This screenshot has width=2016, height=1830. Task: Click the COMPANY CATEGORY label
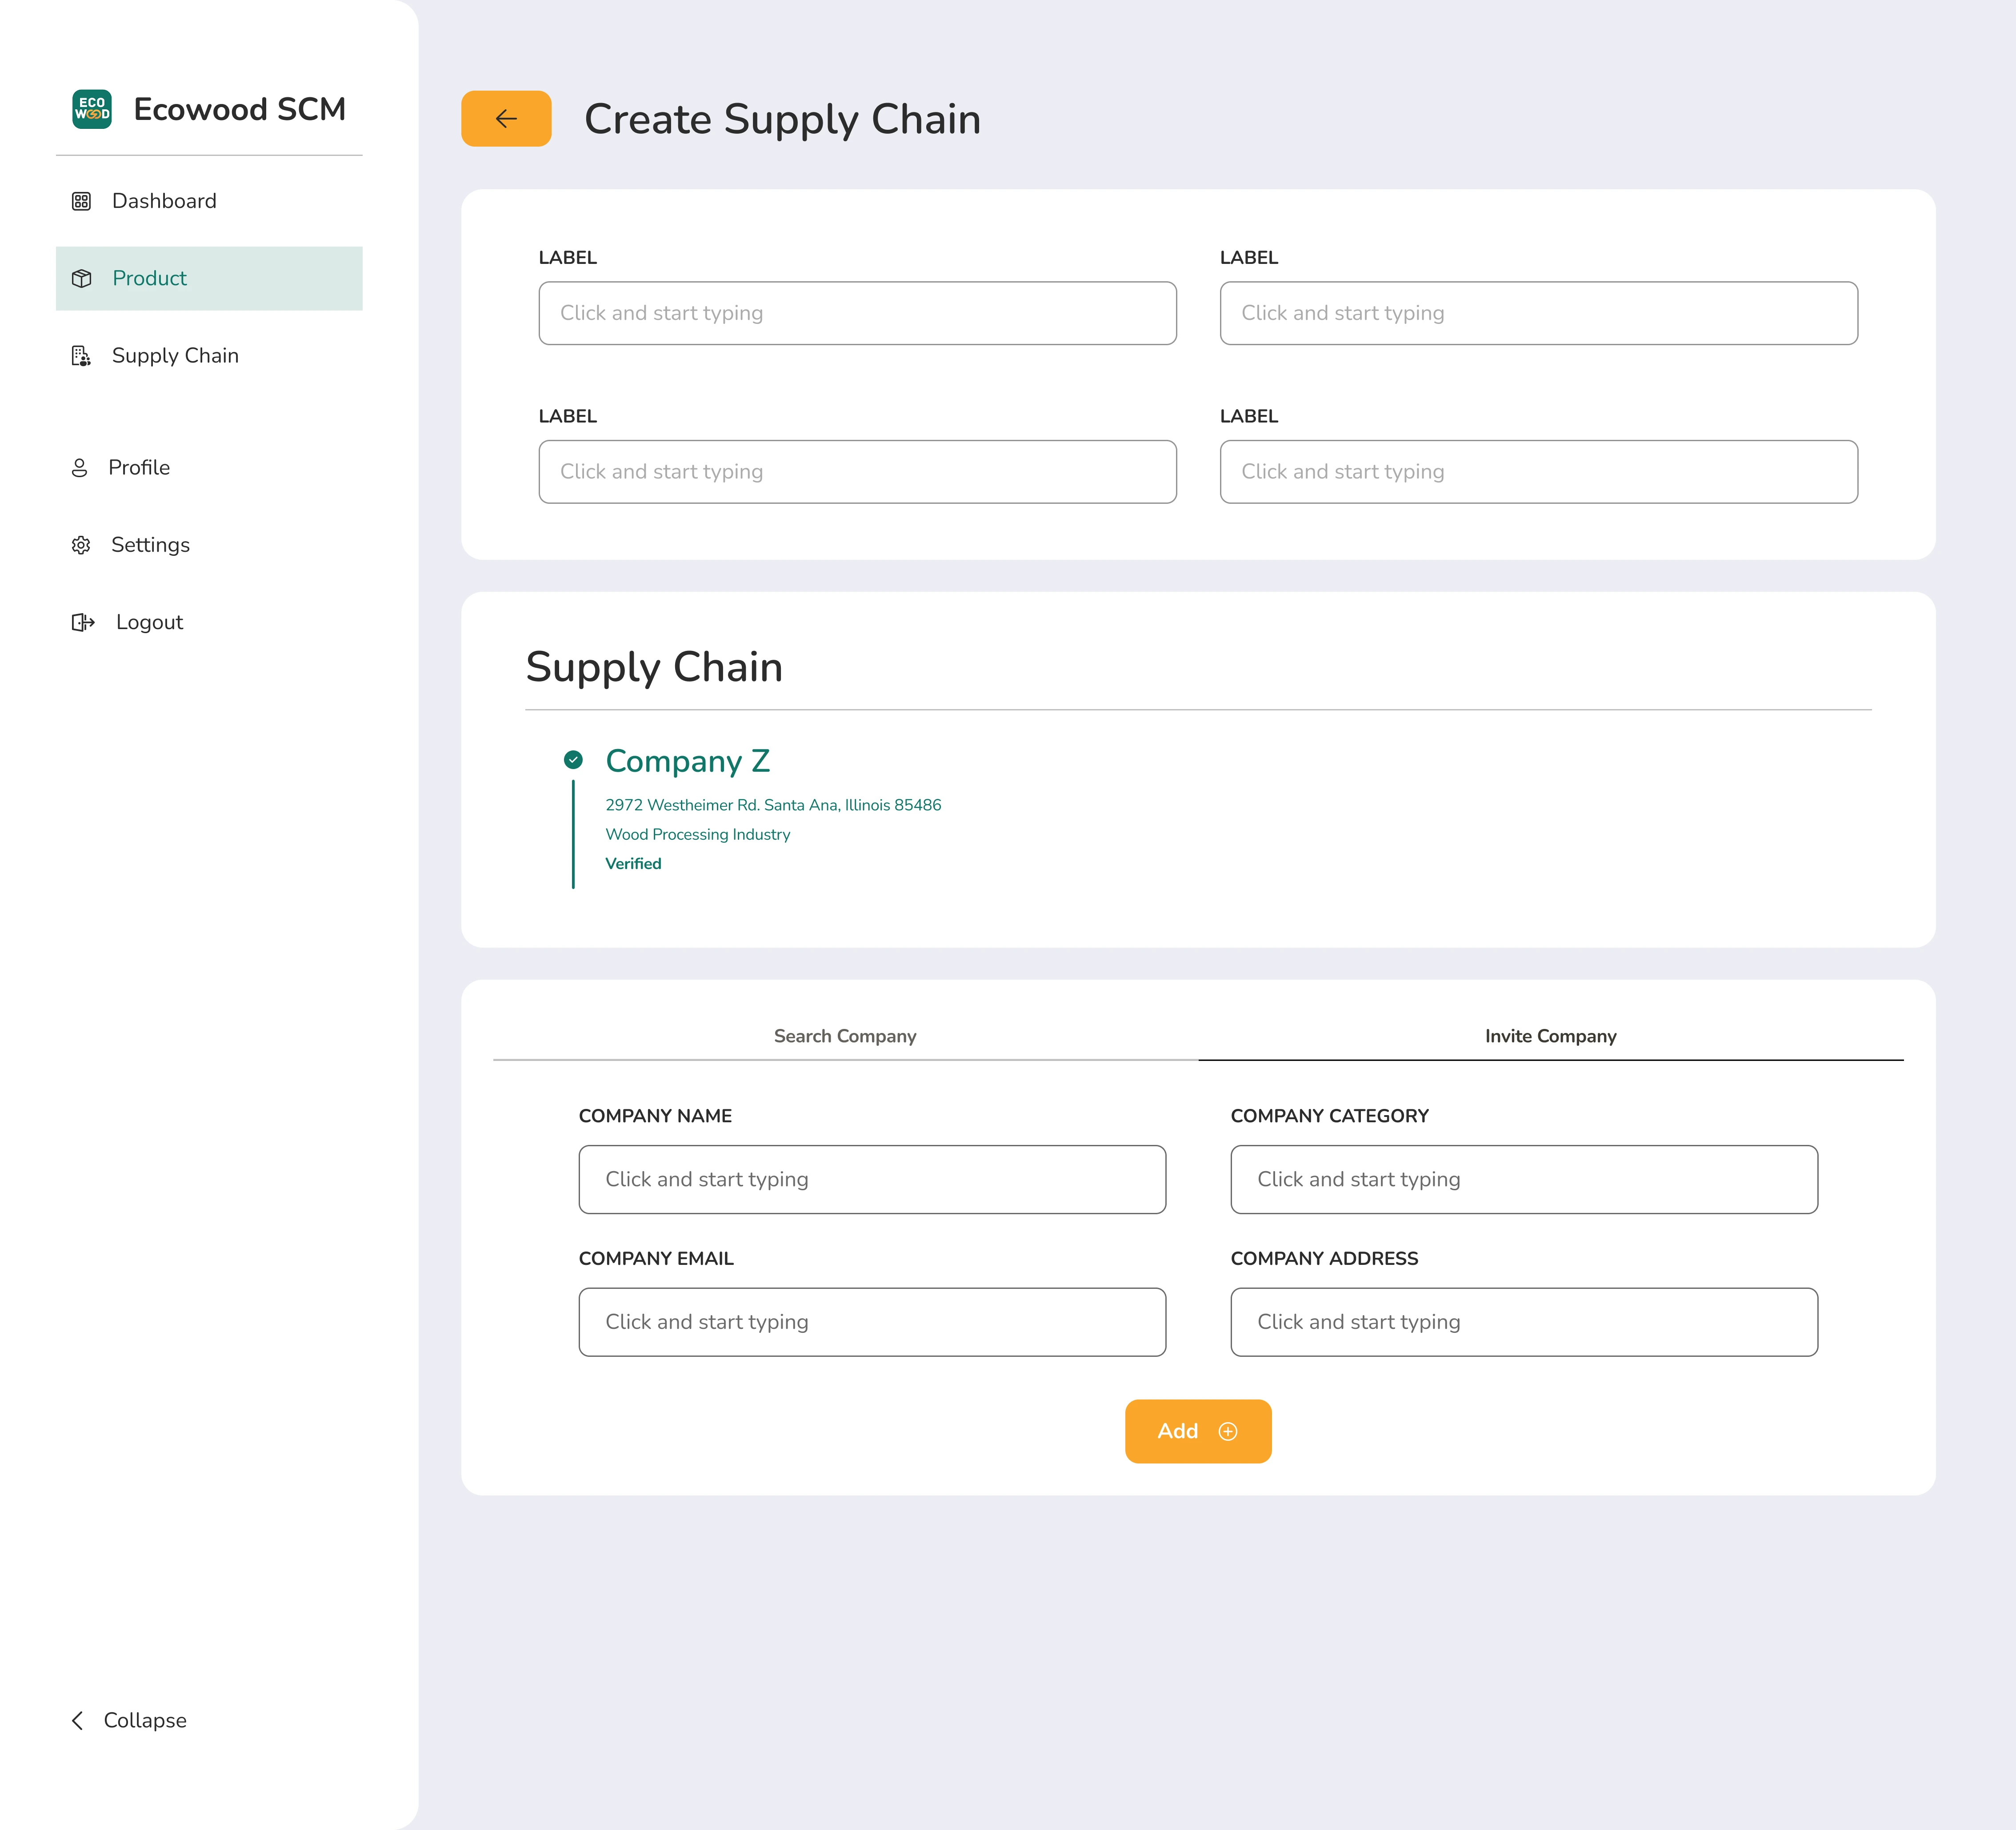(1330, 1116)
